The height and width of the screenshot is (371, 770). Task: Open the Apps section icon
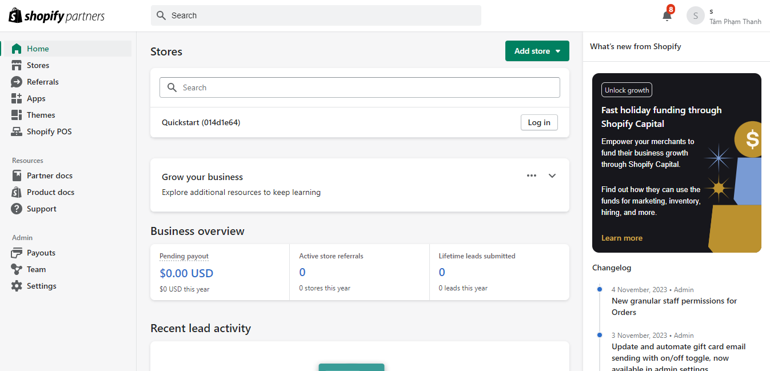coord(17,98)
